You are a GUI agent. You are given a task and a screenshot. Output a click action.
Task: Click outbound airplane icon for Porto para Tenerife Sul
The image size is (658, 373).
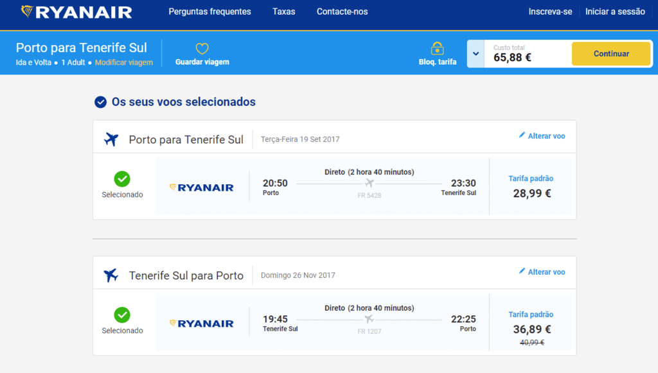tap(111, 139)
